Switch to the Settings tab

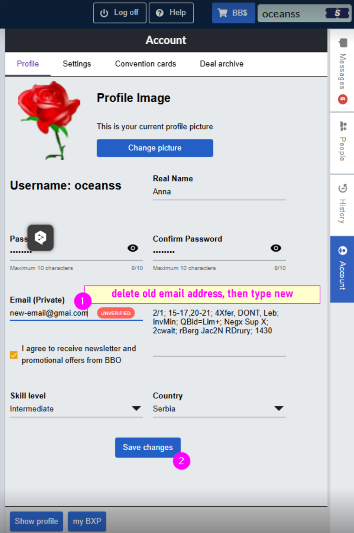(x=77, y=64)
